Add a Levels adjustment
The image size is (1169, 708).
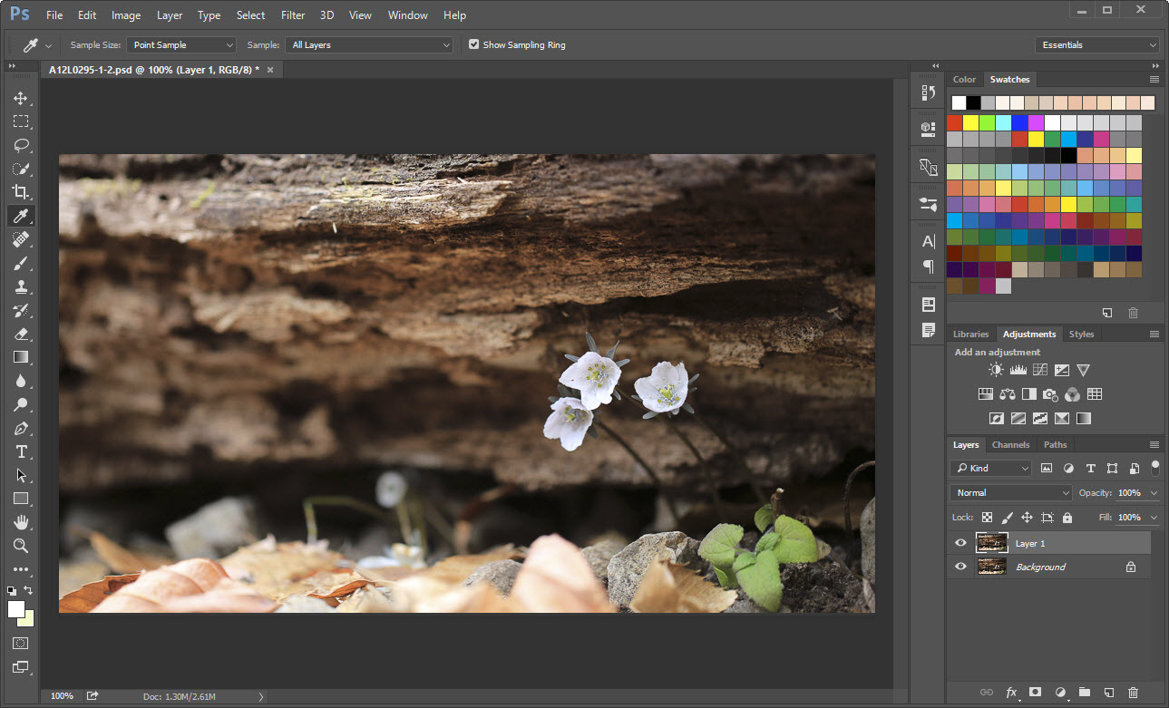click(x=1018, y=370)
